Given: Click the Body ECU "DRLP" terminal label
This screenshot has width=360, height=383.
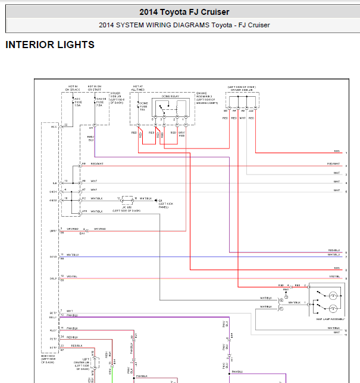Looking at the screenshot, I should (x=54, y=278).
